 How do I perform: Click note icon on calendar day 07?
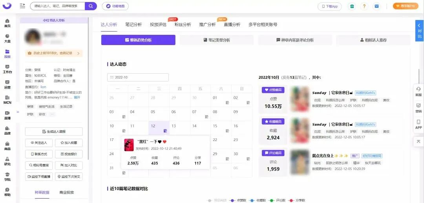[207, 117]
